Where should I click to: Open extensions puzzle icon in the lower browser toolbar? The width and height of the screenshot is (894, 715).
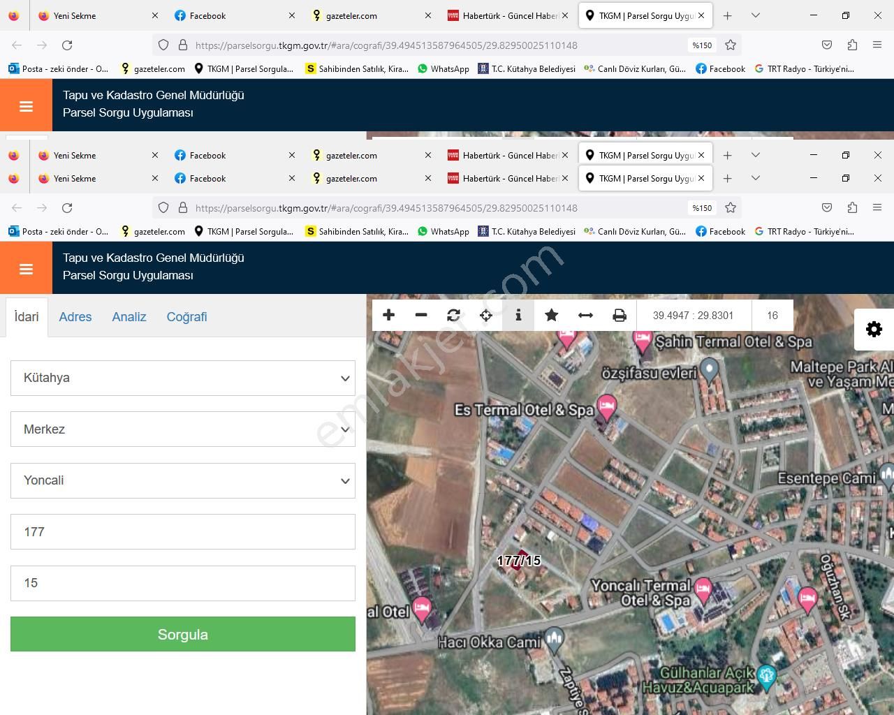852,207
